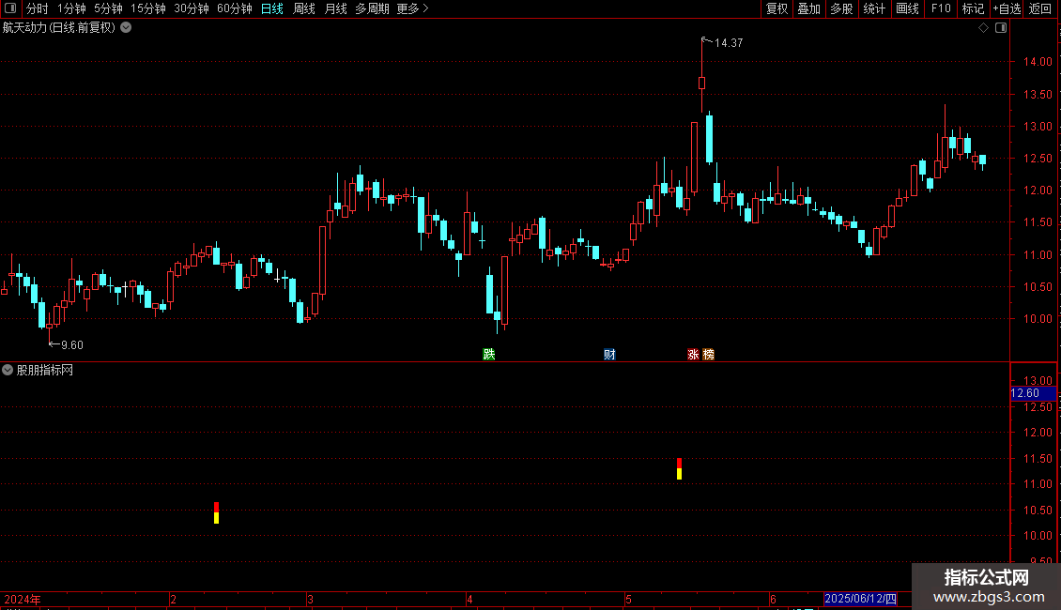Click the 叠加 overlay button
This screenshot has height=610, width=1061.
click(x=808, y=8)
